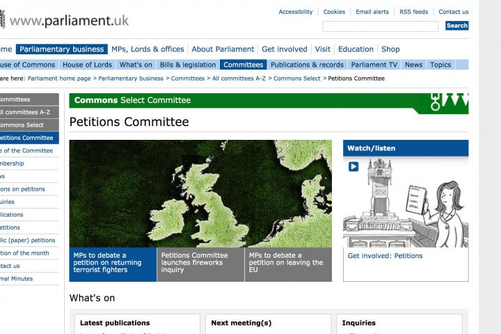
Task: Switch to Bills & legislation tab
Action: 187,65
